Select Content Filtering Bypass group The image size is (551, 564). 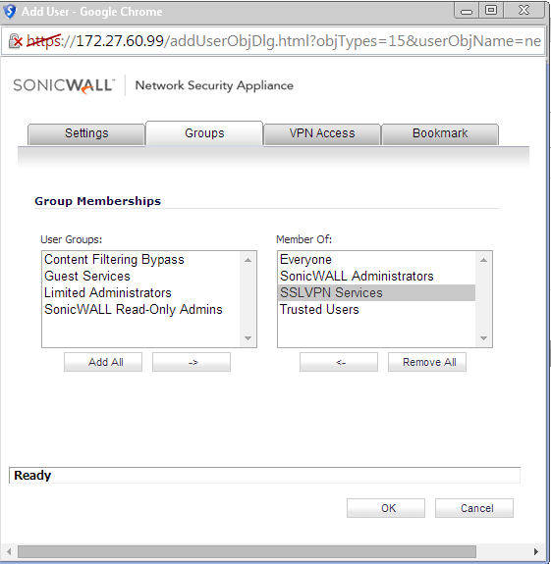(x=114, y=259)
